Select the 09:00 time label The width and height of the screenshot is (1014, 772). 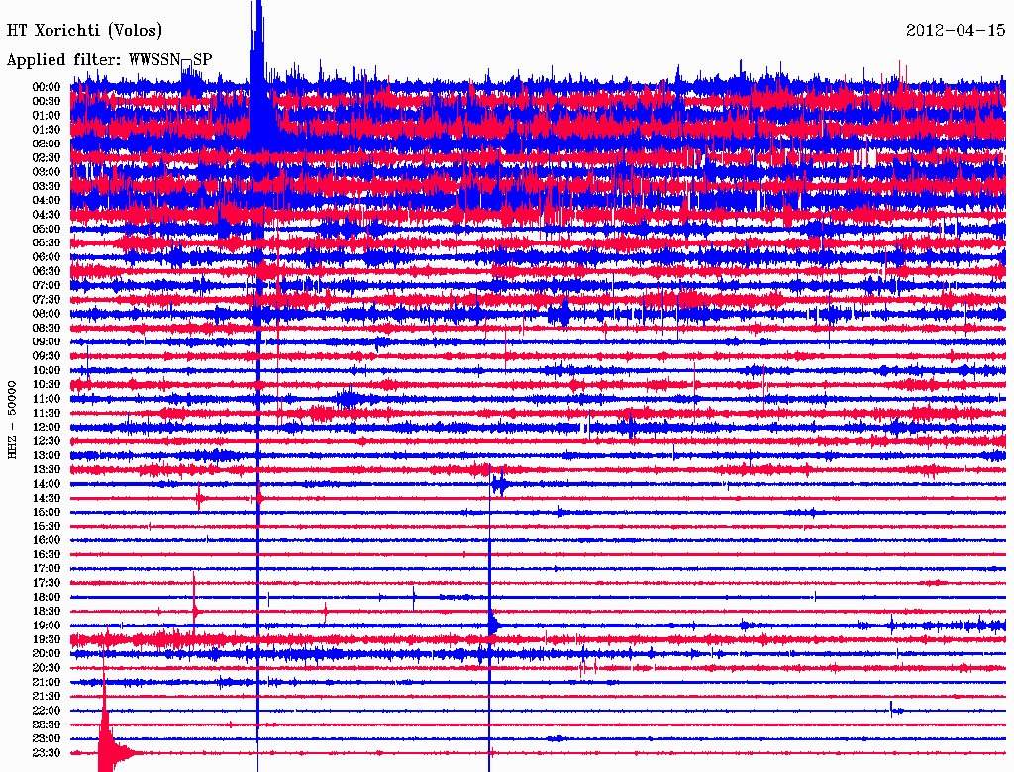point(47,342)
